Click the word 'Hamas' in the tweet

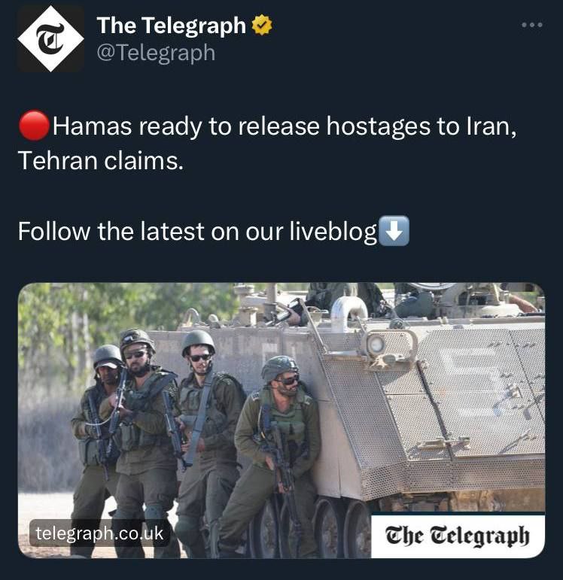coord(92,126)
